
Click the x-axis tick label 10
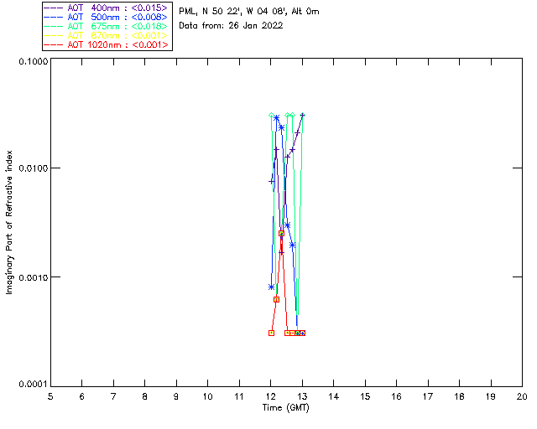pos(208,396)
